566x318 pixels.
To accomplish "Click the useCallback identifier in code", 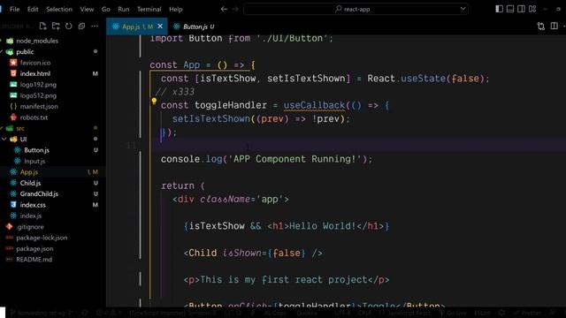I will (x=314, y=105).
